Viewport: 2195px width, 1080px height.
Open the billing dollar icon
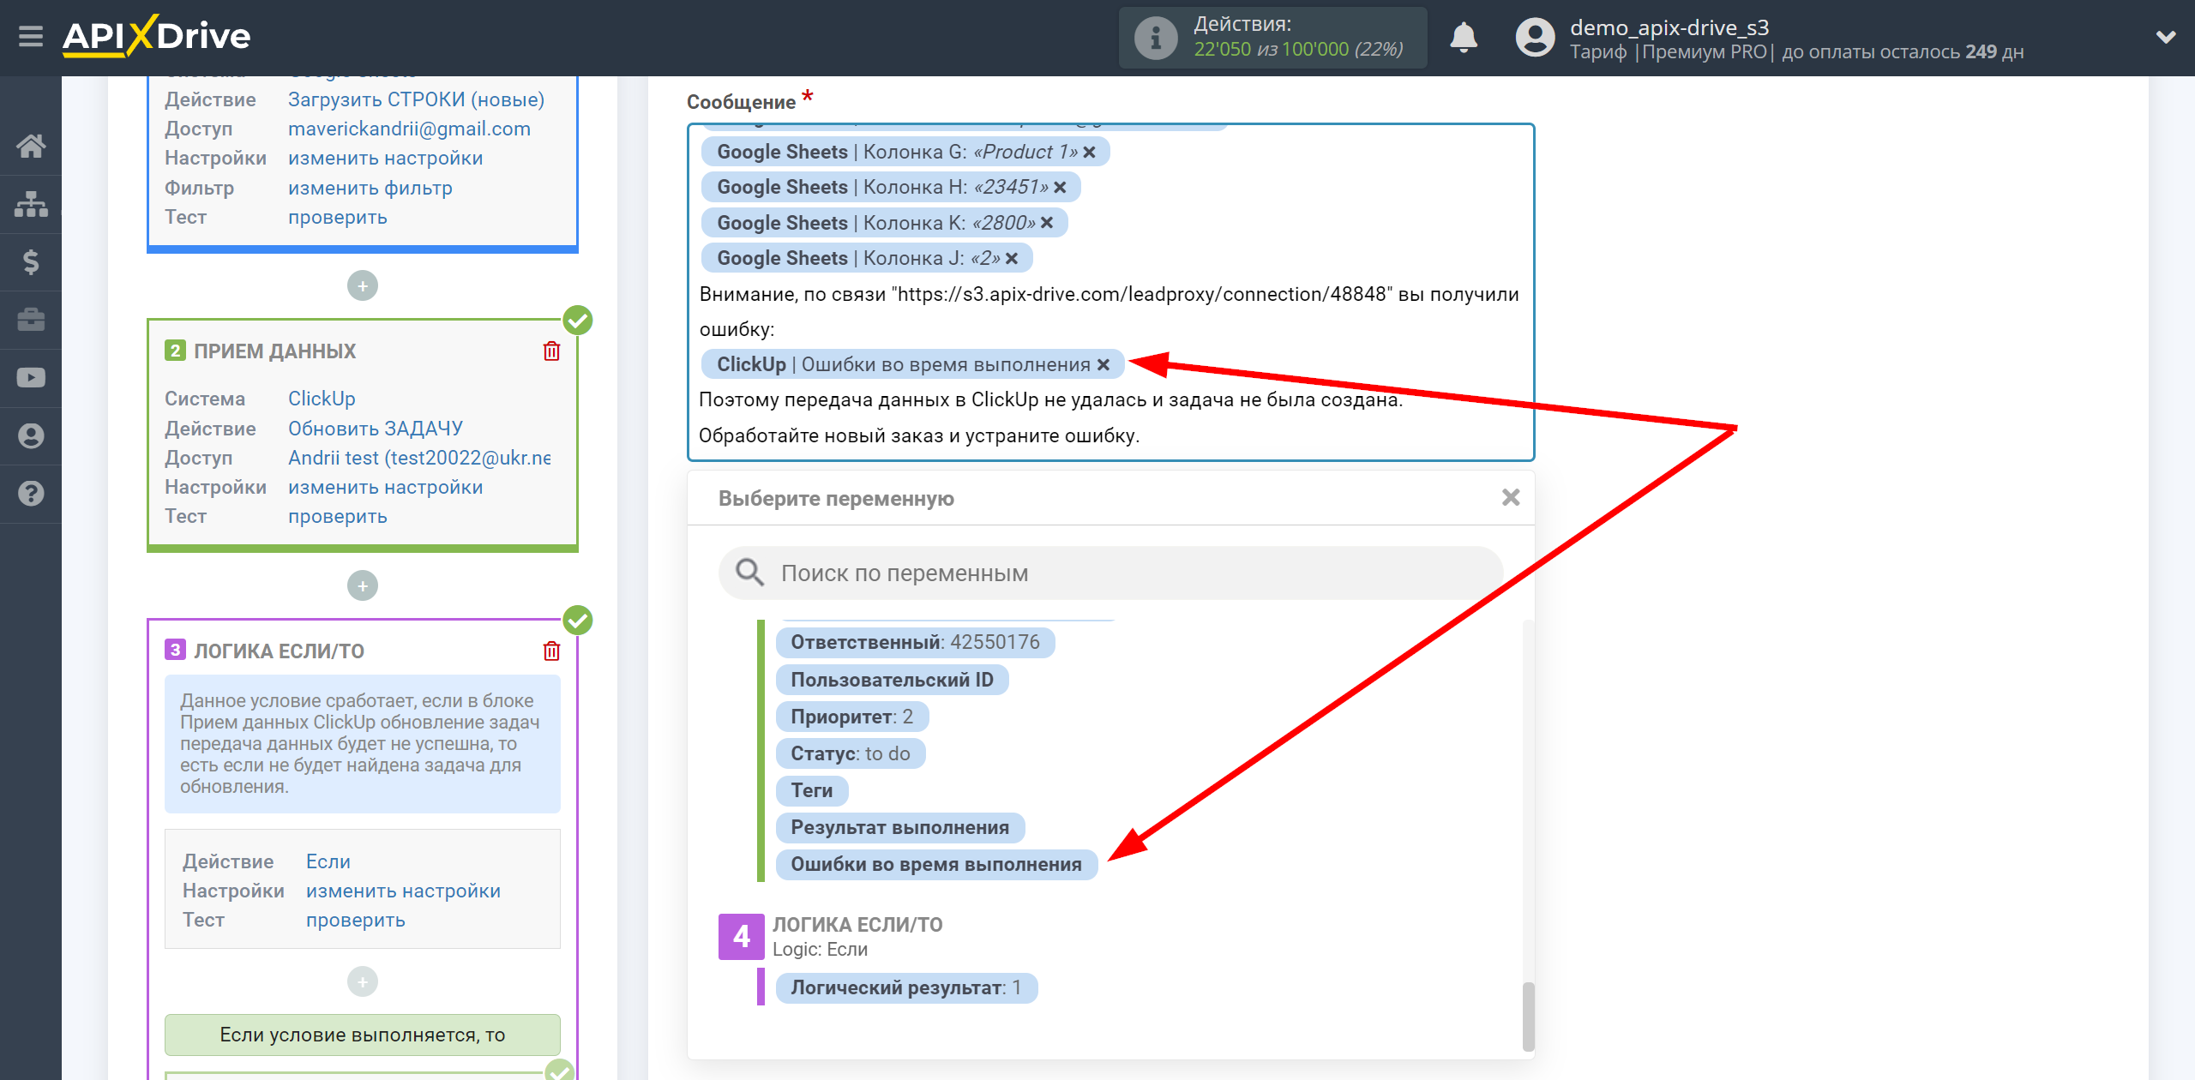31,261
